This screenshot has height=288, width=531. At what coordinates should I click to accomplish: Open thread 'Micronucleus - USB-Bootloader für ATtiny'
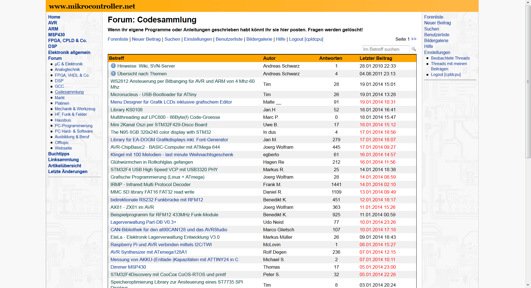click(153, 94)
